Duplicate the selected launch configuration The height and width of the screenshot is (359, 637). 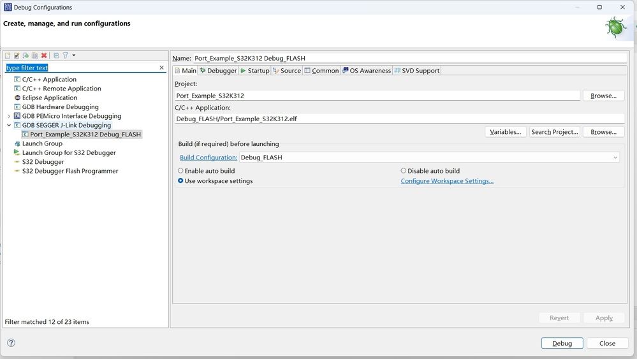34,55
